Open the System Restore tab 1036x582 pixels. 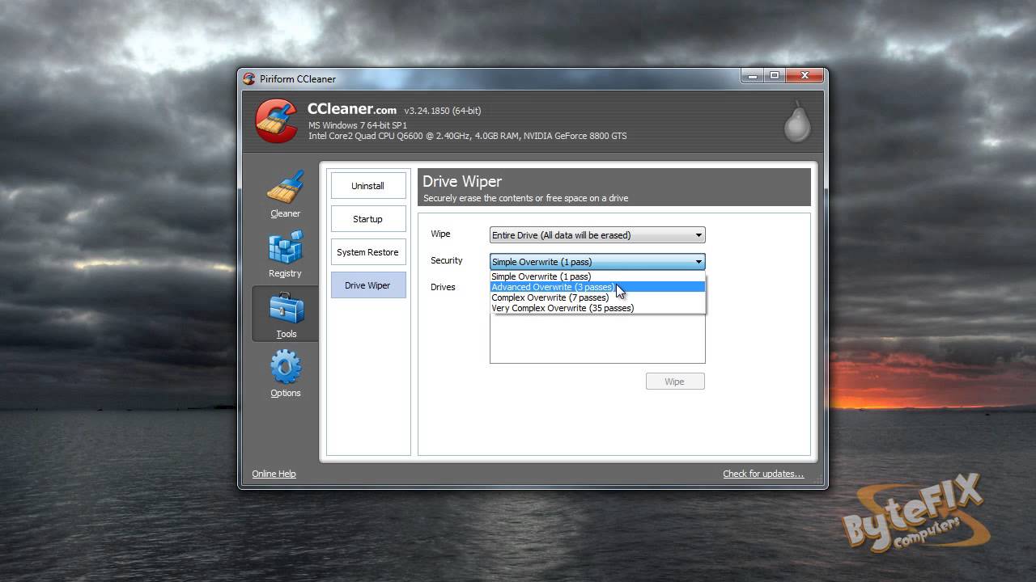368,252
